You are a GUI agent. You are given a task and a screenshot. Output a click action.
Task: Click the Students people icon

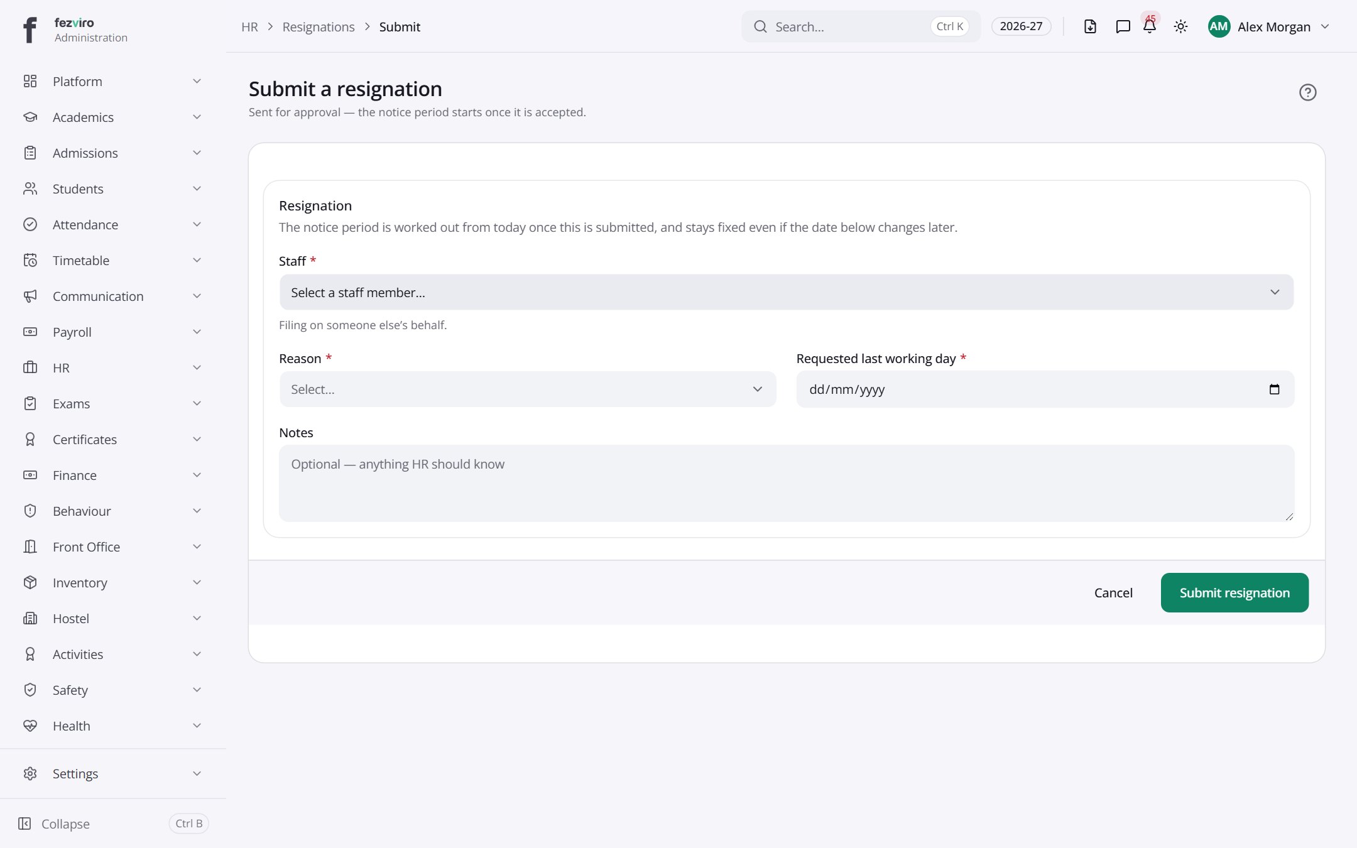pyautogui.click(x=30, y=188)
